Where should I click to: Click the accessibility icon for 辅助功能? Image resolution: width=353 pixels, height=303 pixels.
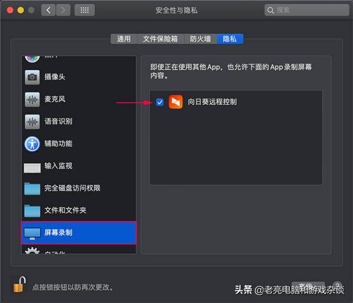[x=32, y=144]
